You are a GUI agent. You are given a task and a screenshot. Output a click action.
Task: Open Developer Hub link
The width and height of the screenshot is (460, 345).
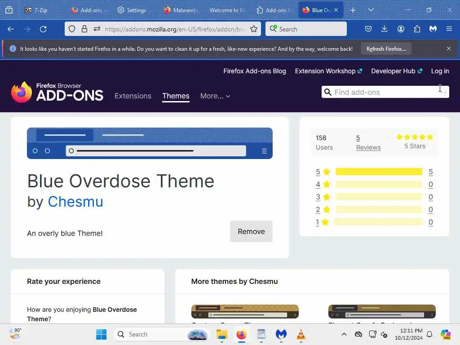[x=396, y=71]
